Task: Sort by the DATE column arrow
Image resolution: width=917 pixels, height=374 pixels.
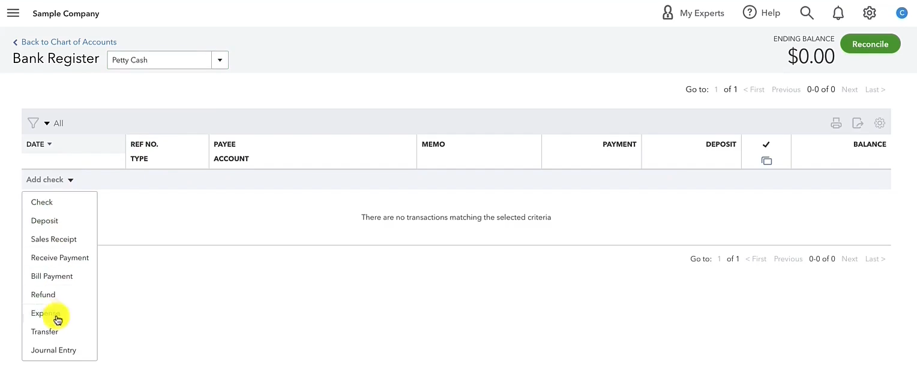Action: coord(49,144)
